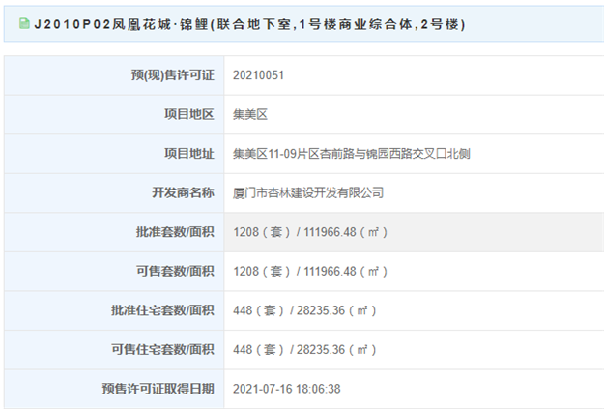Click the label 可售住宅套数/面积
The image size is (604, 409).
point(162,349)
